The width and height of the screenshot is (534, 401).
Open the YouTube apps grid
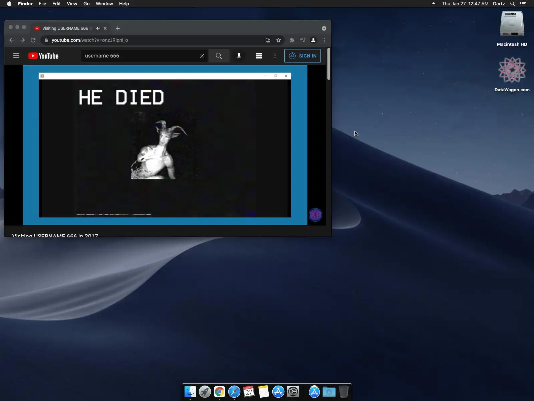click(259, 56)
